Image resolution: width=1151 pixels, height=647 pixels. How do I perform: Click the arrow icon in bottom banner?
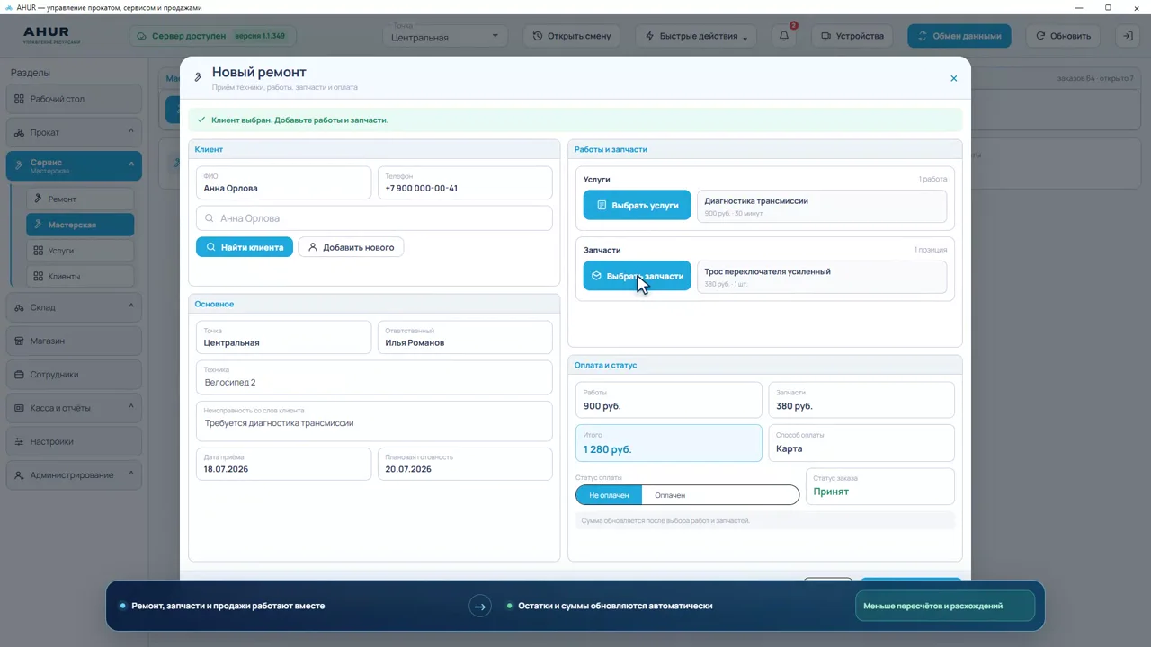480,606
